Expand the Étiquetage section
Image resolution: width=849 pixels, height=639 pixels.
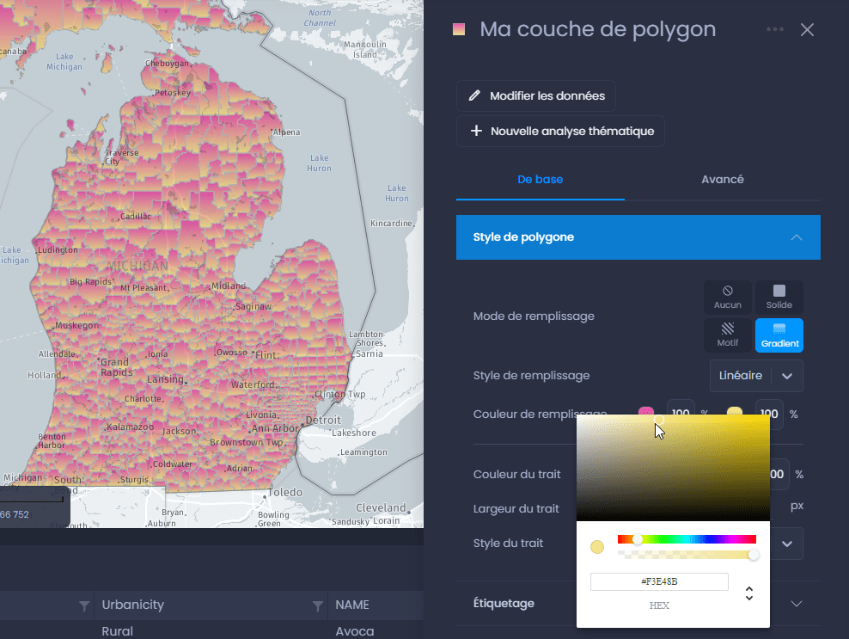pyautogui.click(x=638, y=603)
